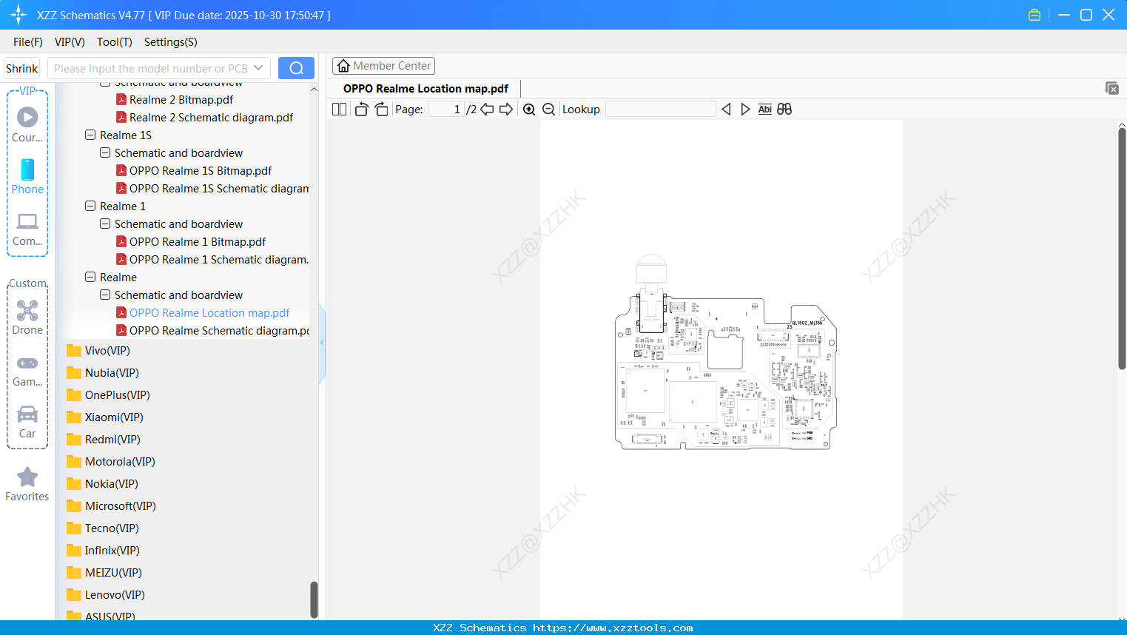The width and height of the screenshot is (1127, 635).
Task: Open the VIP(V) menu
Action: point(70,42)
